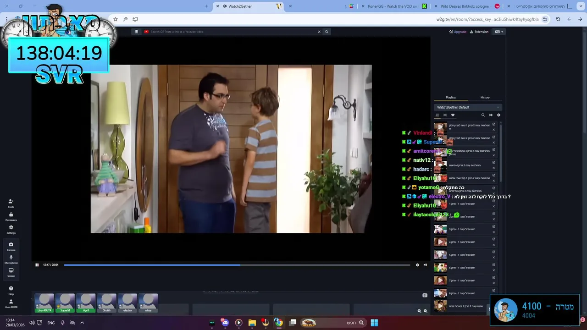Screen dimensions: 587x330
Task: Open Chrome from the taskbar
Action: tap(278, 323)
